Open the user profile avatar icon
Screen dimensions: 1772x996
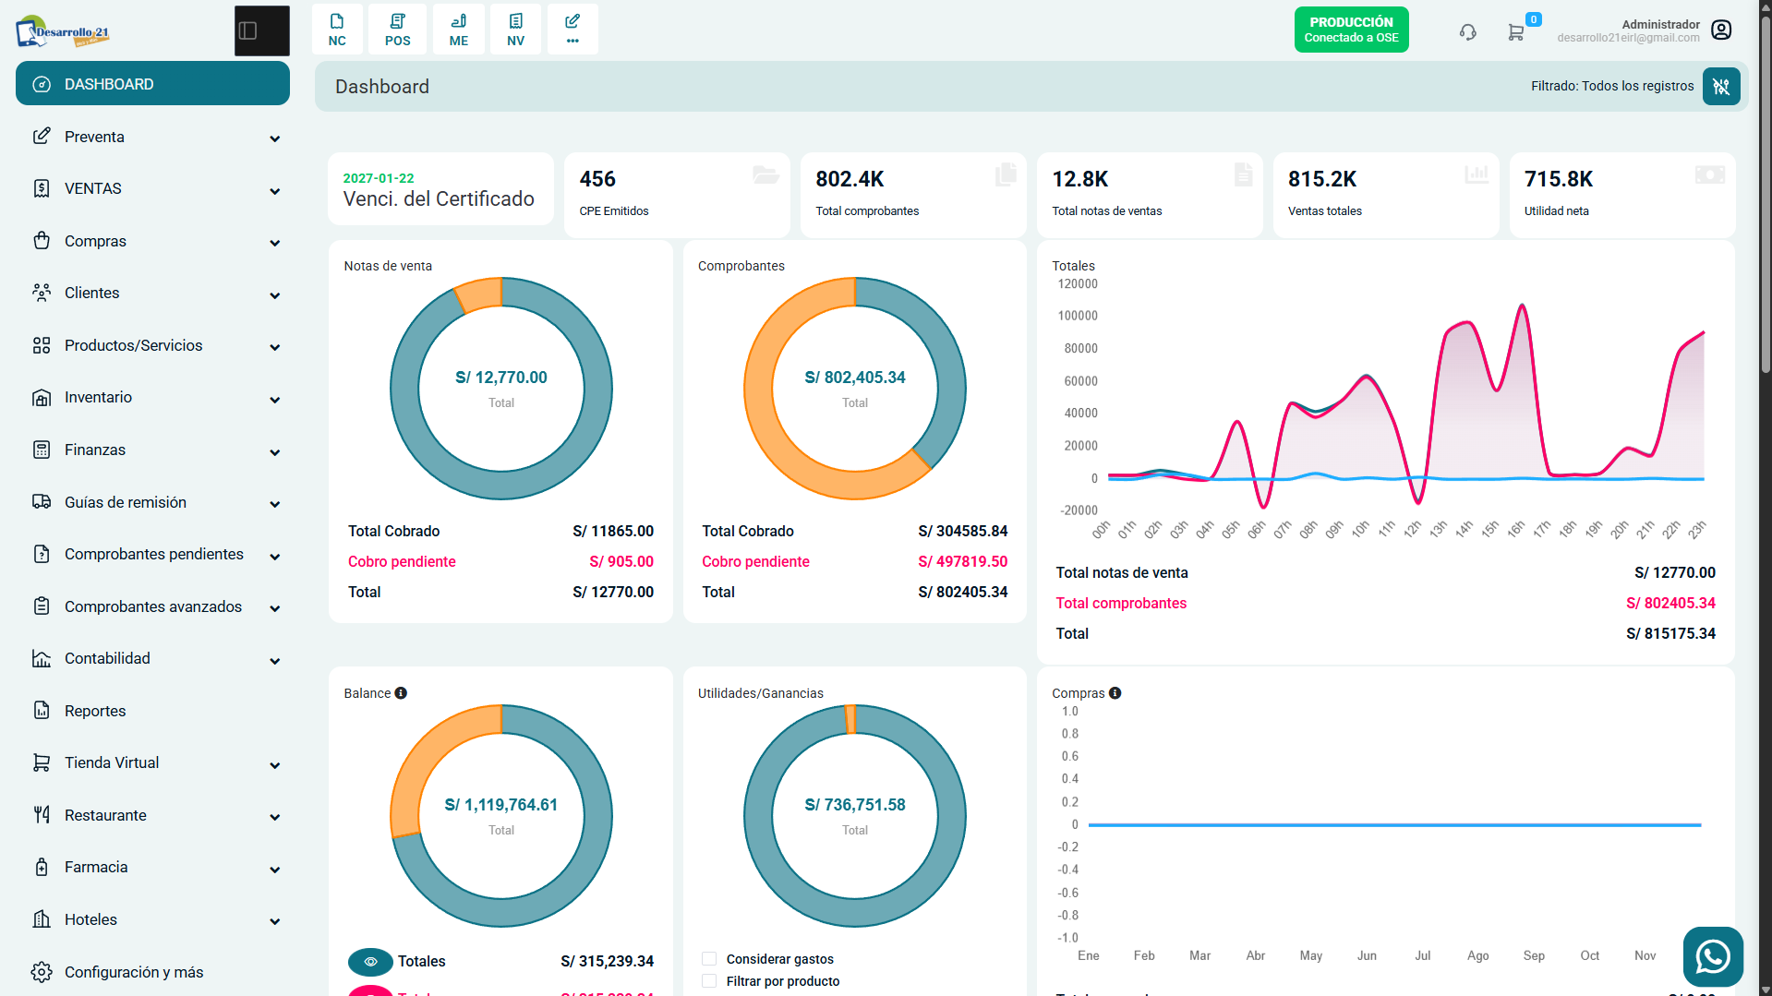(1720, 30)
